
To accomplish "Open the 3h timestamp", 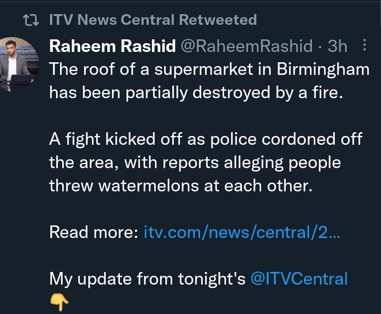I will [x=337, y=46].
